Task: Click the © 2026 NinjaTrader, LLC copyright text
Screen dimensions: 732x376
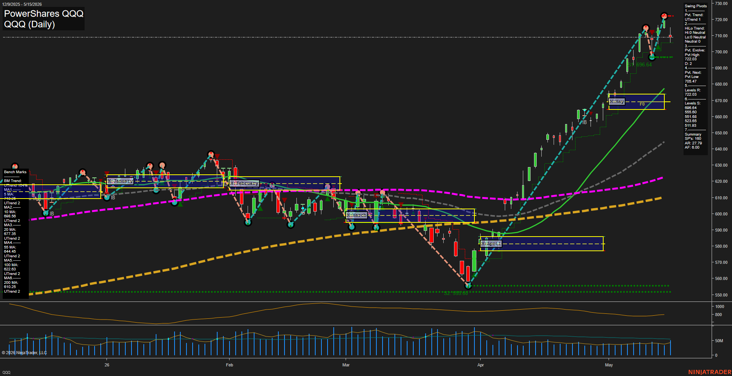Action: pyautogui.click(x=24, y=353)
